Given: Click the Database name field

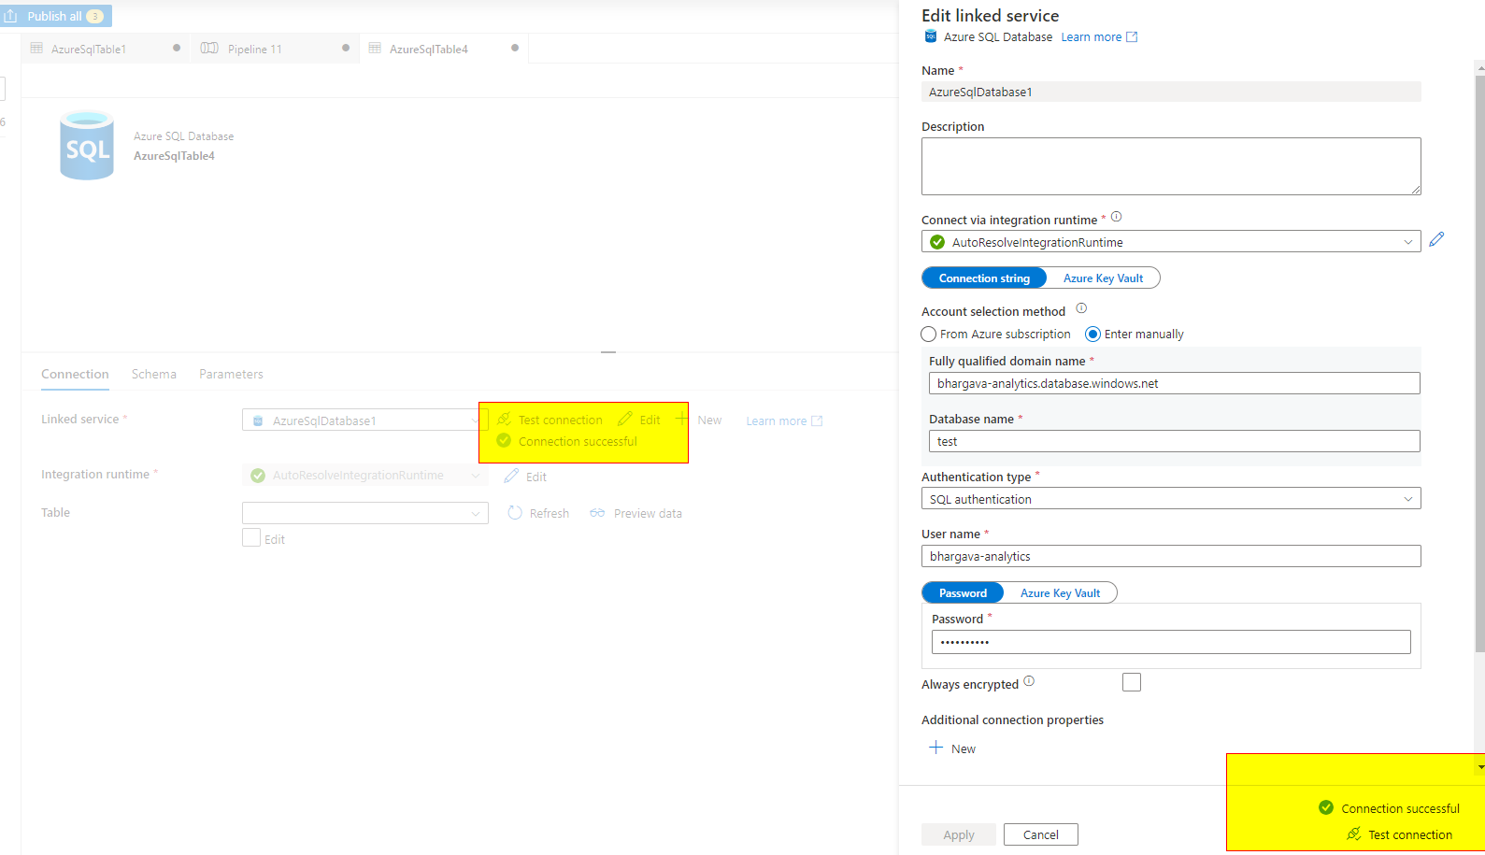Looking at the screenshot, I should coord(1174,441).
